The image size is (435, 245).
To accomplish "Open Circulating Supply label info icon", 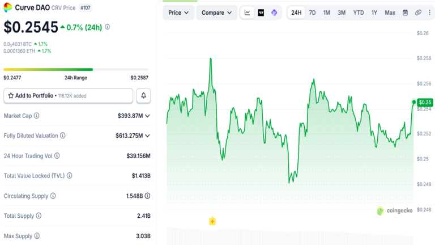I will pyautogui.click(x=53, y=196).
